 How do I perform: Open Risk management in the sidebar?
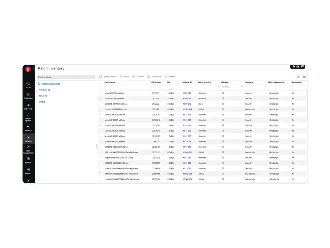tap(28, 150)
